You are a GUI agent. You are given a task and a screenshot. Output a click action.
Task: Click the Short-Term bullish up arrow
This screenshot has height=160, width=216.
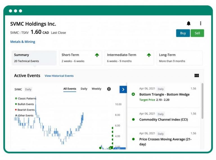pos(97,55)
